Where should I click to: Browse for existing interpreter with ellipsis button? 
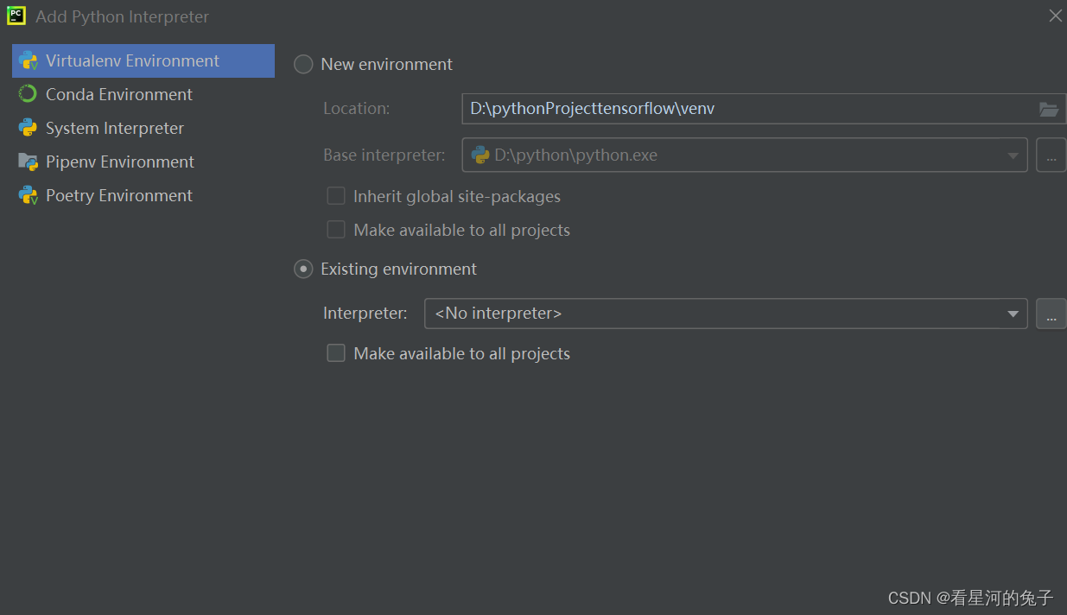1051,314
